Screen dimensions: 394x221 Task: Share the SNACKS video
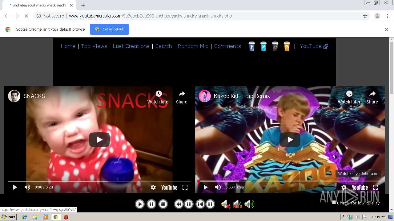tap(182, 97)
